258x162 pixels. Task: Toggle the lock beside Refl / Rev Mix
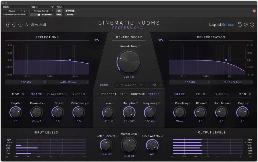coord(117,136)
